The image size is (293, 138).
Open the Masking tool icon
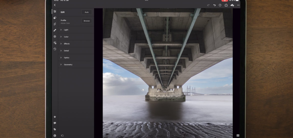[x=55, y=37]
